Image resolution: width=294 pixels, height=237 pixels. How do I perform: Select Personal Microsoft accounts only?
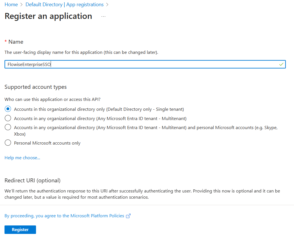click(x=8, y=143)
